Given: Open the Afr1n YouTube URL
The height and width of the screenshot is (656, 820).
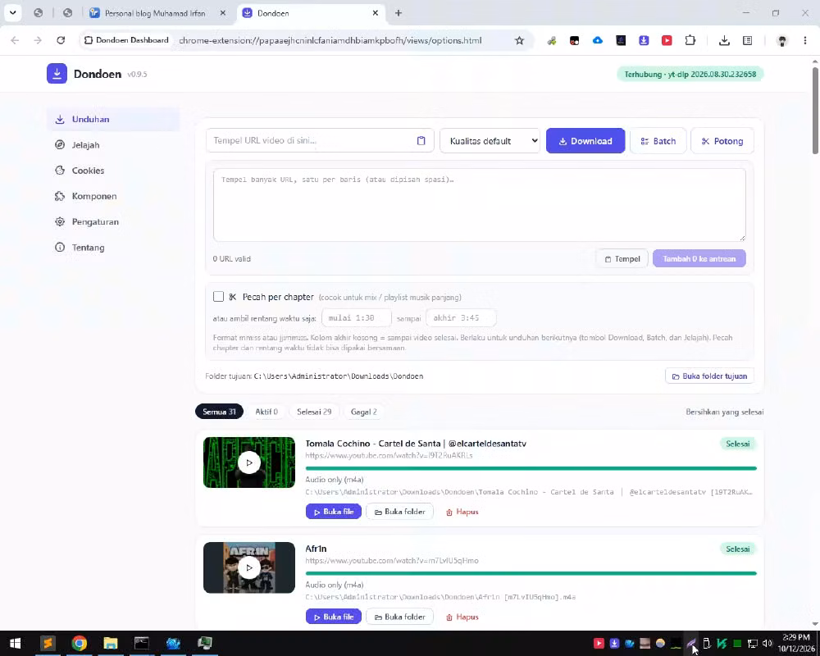Looking at the screenshot, I should (x=392, y=560).
